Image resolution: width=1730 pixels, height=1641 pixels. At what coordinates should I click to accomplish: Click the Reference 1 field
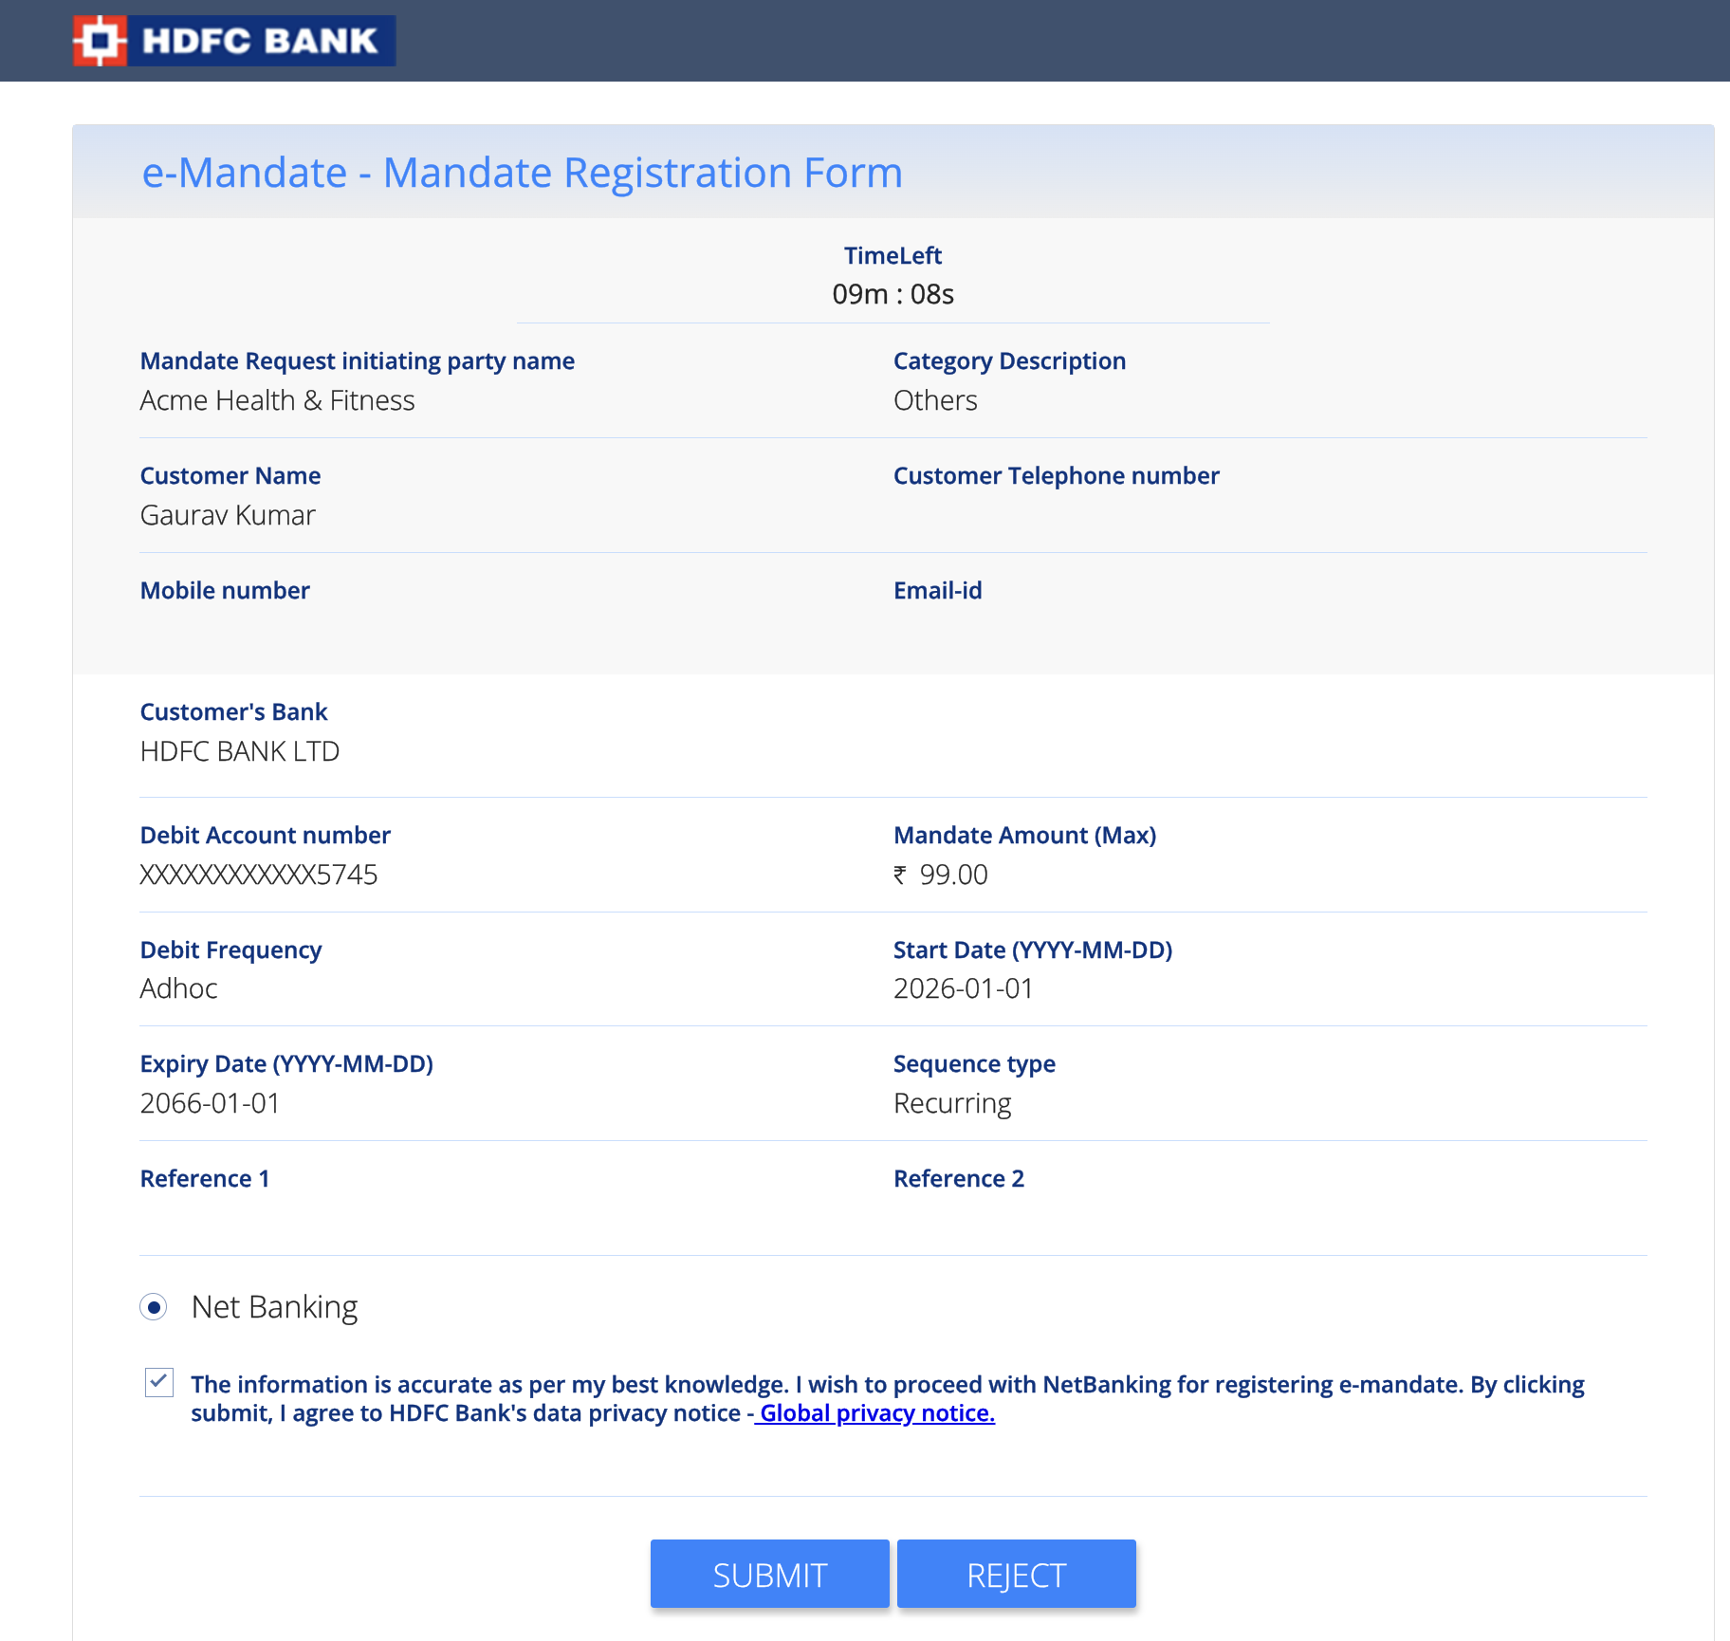tap(205, 1178)
